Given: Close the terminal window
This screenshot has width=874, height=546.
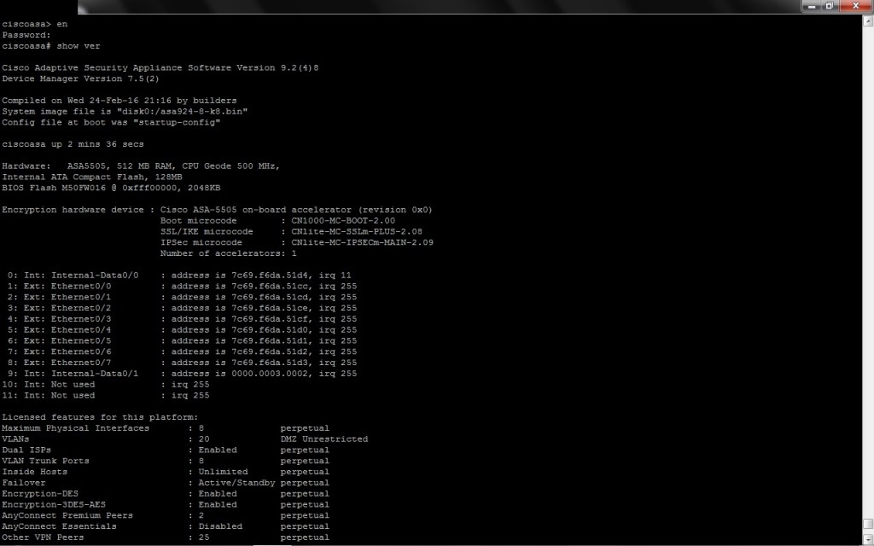Looking at the screenshot, I should pyautogui.click(x=855, y=6).
